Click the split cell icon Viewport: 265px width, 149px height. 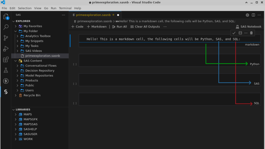pyautogui.click(x=240, y=33)
